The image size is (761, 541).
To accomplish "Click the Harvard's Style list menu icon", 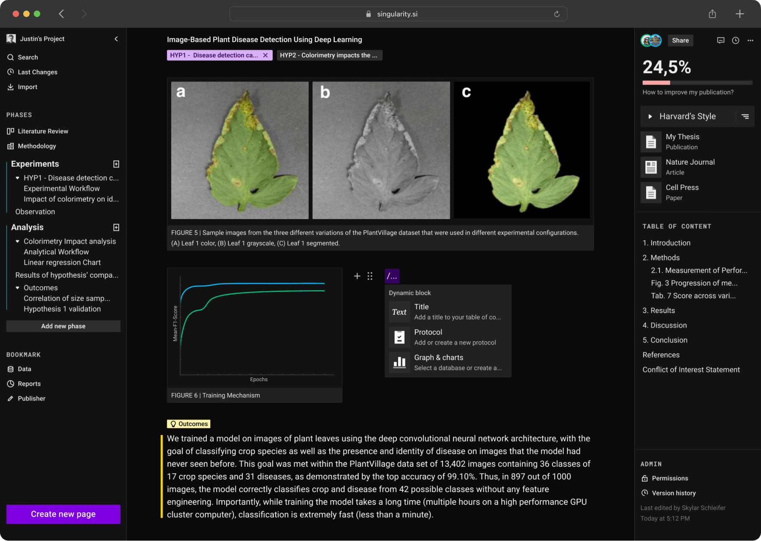I will 745,116.
